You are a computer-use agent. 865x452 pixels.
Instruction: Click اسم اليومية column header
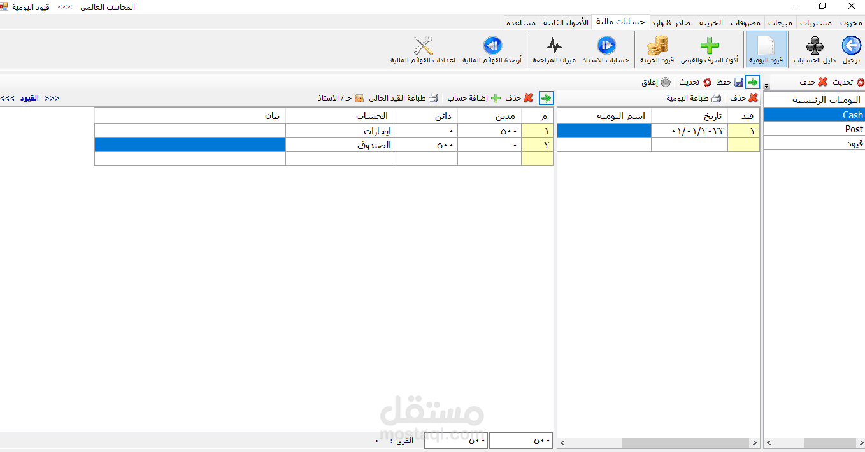(x=604, y=116)
